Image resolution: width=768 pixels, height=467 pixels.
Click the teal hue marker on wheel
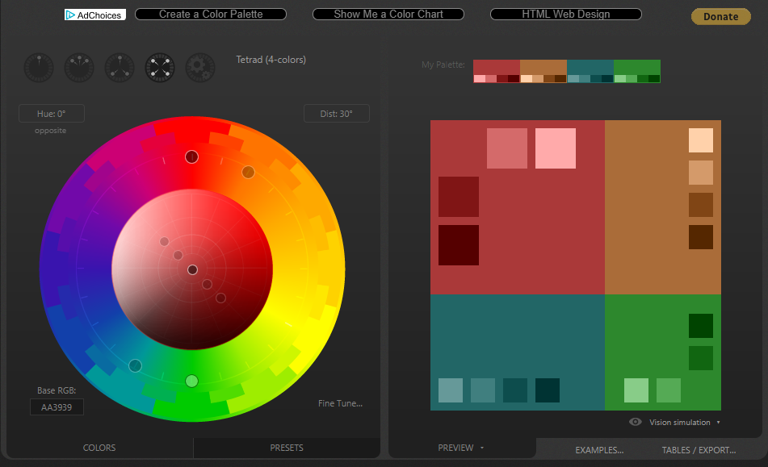click(135, 365)
